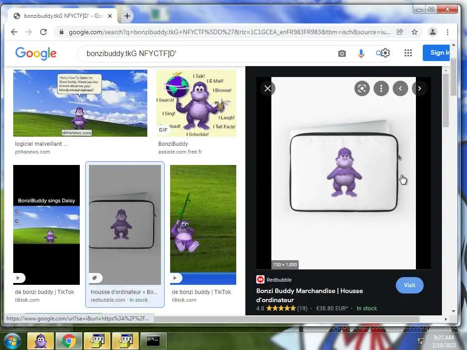Click the browser forward arrow
Image resolution: width=467 pixels, height=350 pixels.
pos(29,32)
